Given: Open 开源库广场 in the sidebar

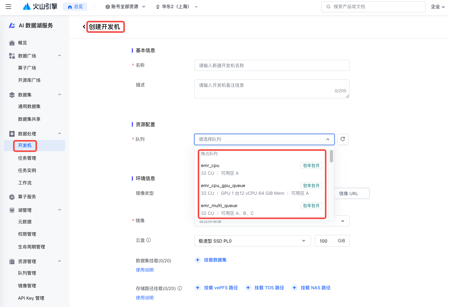Looking at the screenshot, I should pyautogui.click(x=29, y=80).
